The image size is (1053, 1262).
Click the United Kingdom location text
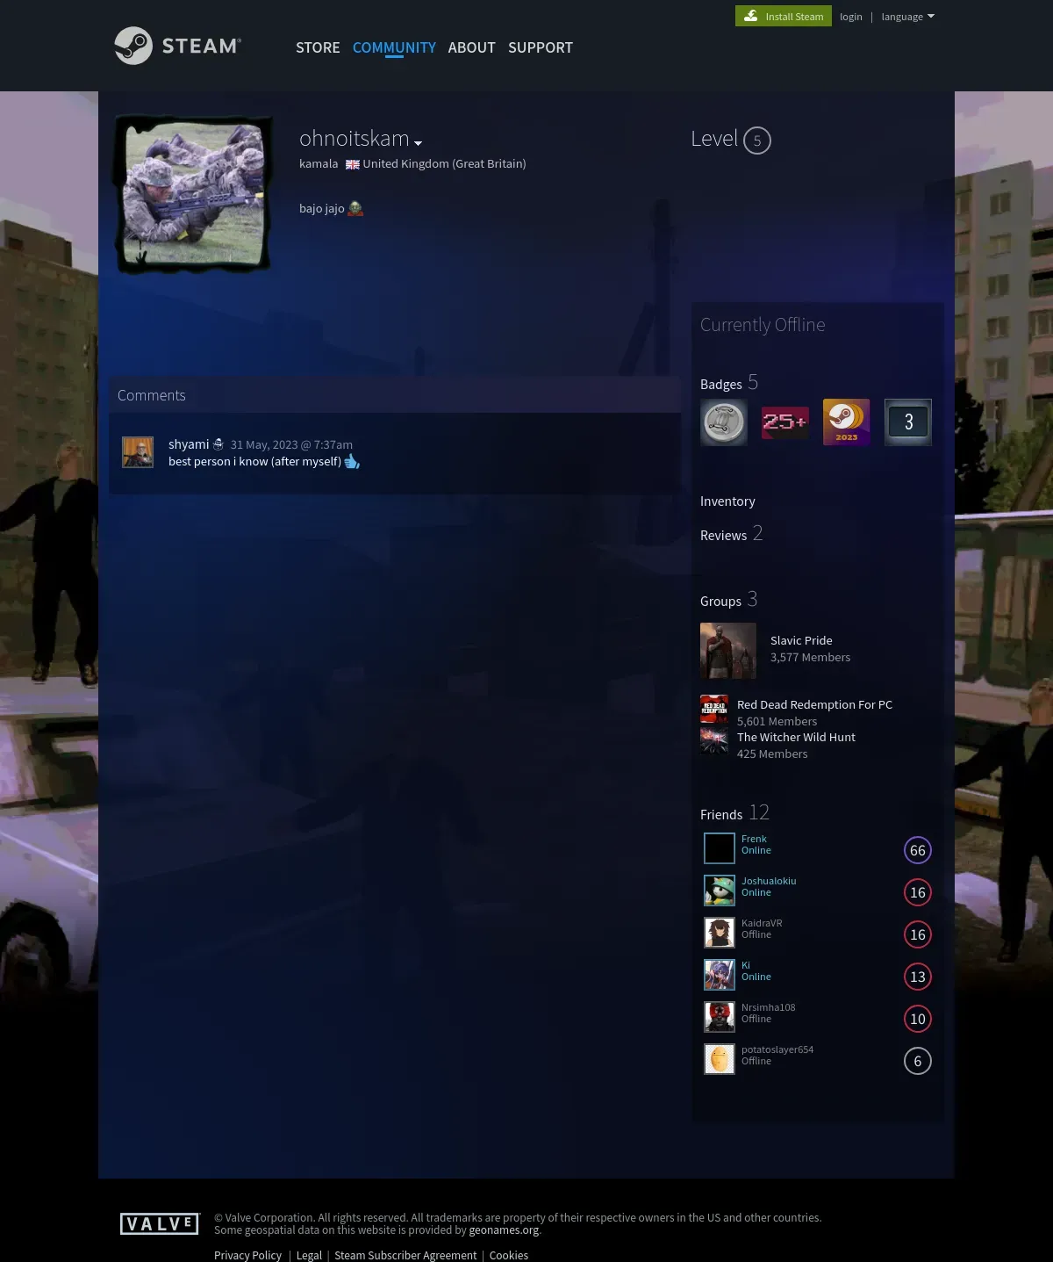pos(444,163)
